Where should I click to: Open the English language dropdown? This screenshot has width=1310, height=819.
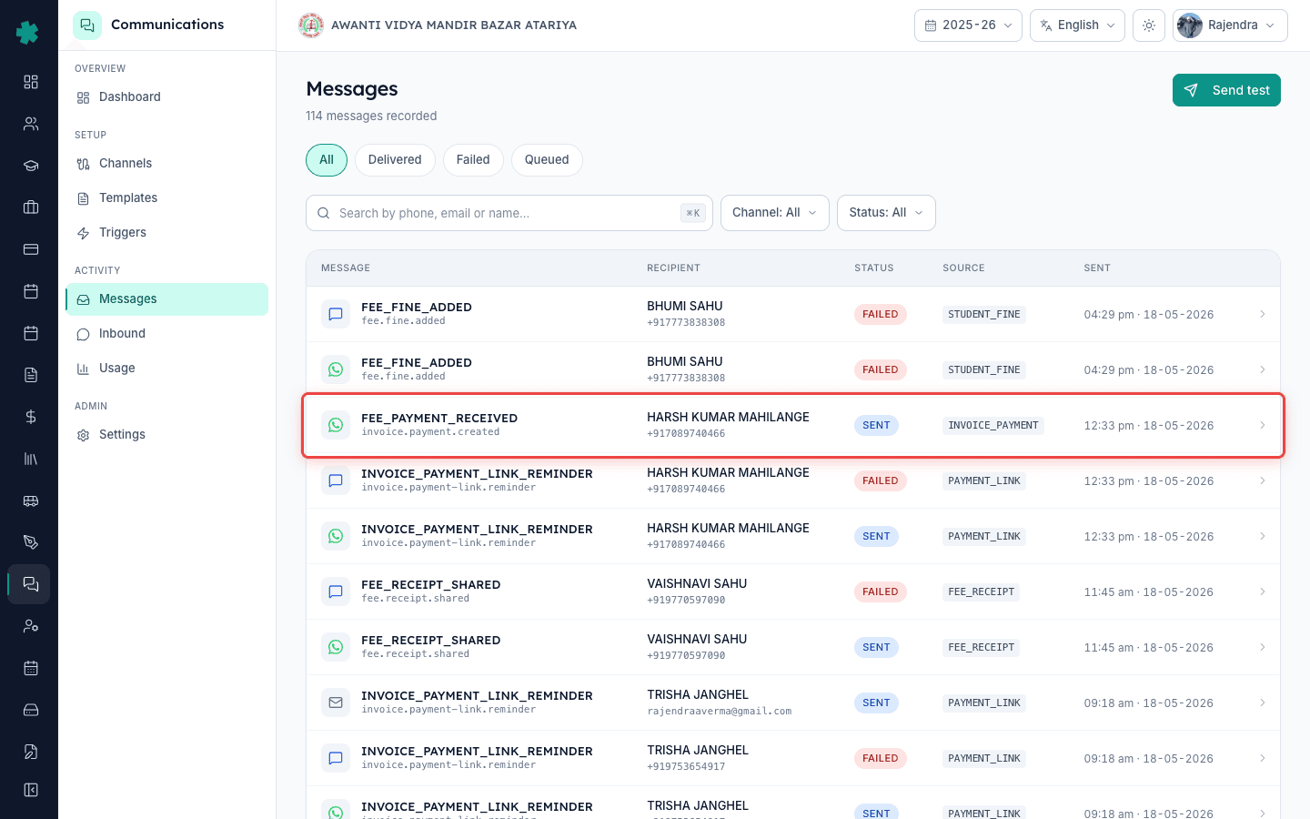[x=1077, y=25]
